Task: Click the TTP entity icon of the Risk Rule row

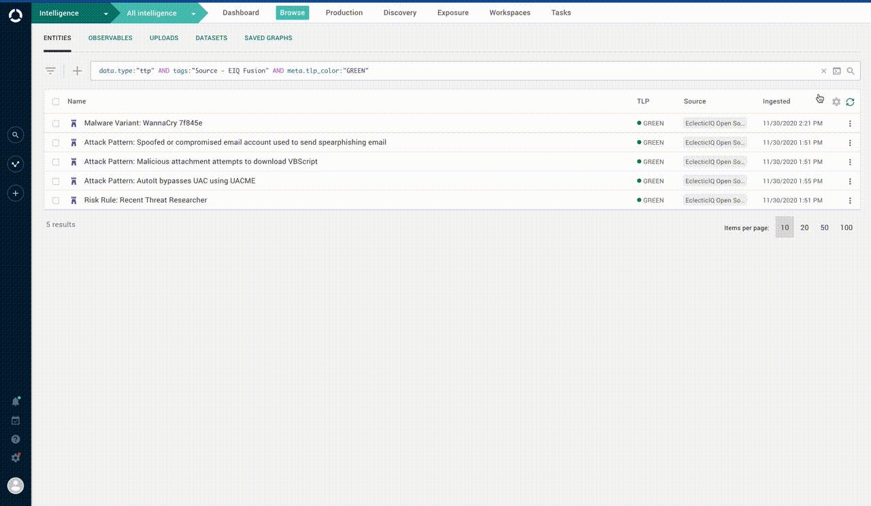Action: 73,200
